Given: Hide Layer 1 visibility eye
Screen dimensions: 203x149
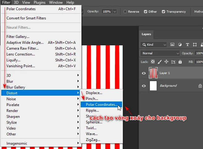Looking at the screenshot, I should tap(144, 73).
